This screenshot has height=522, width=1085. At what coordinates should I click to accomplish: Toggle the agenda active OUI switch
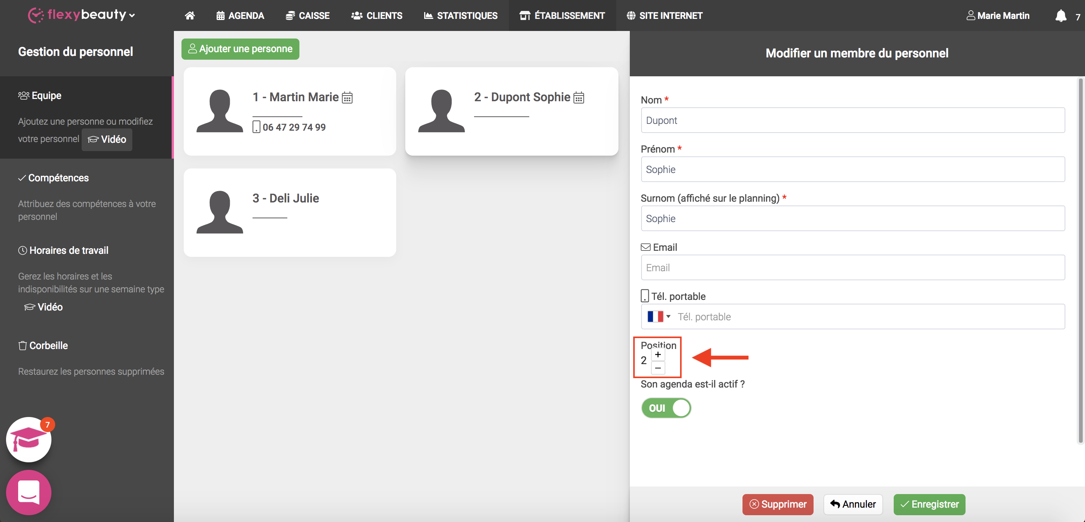(666, 408)
